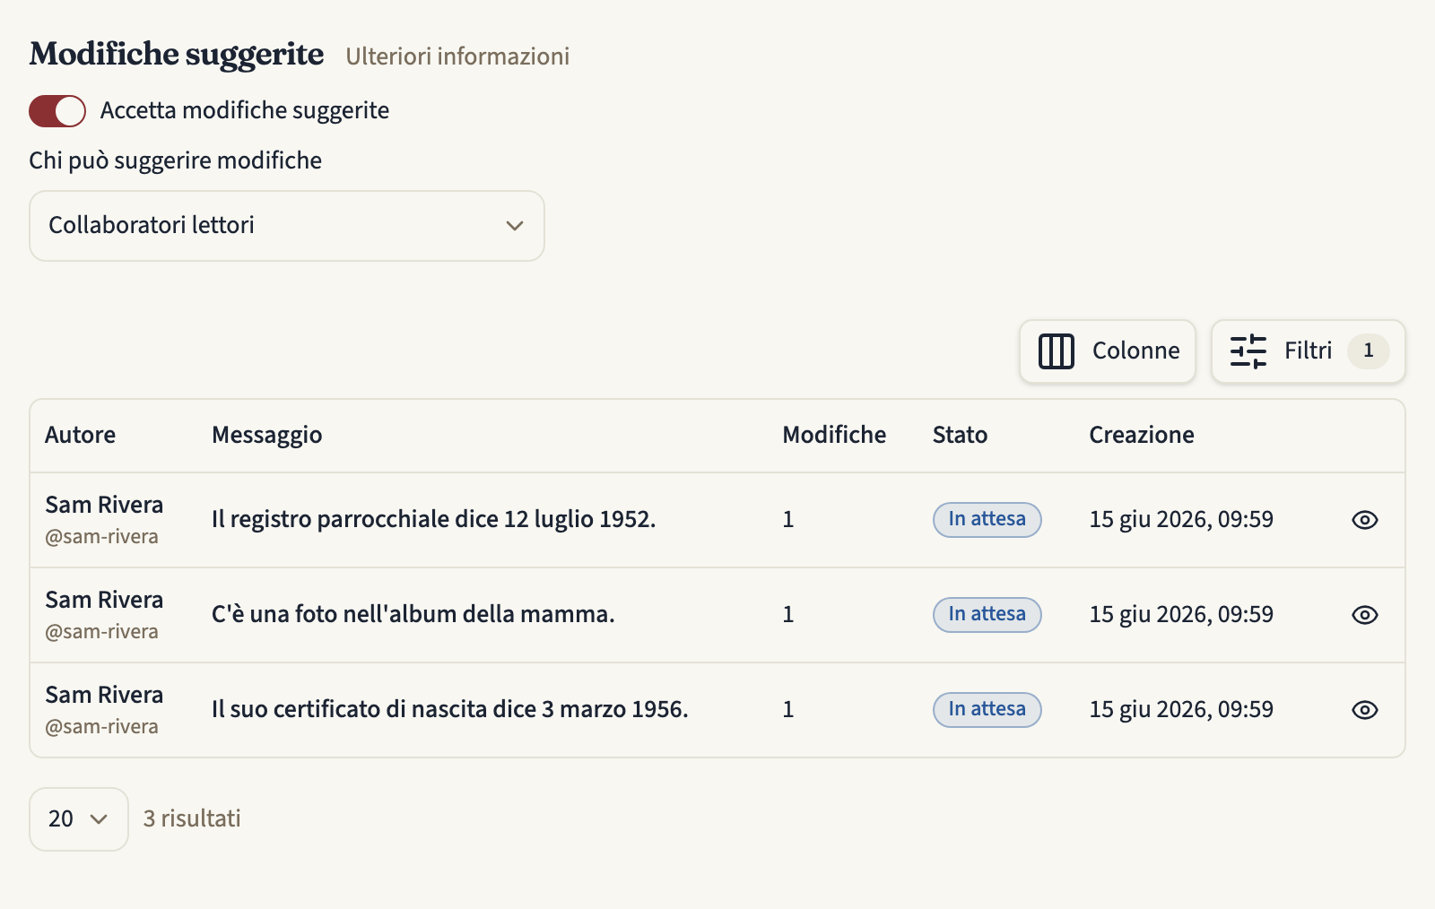Viewport: 1435px width, 909px height.
Task: Select message "C'è una foto nell'album della mamma."
Action: (413, 615)
